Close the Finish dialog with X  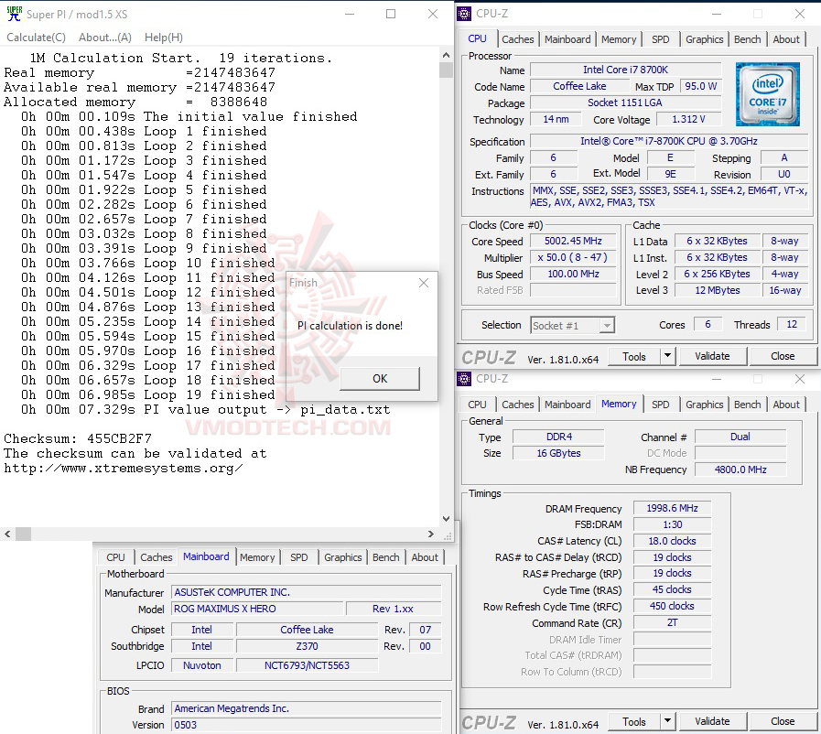point(424,283)
